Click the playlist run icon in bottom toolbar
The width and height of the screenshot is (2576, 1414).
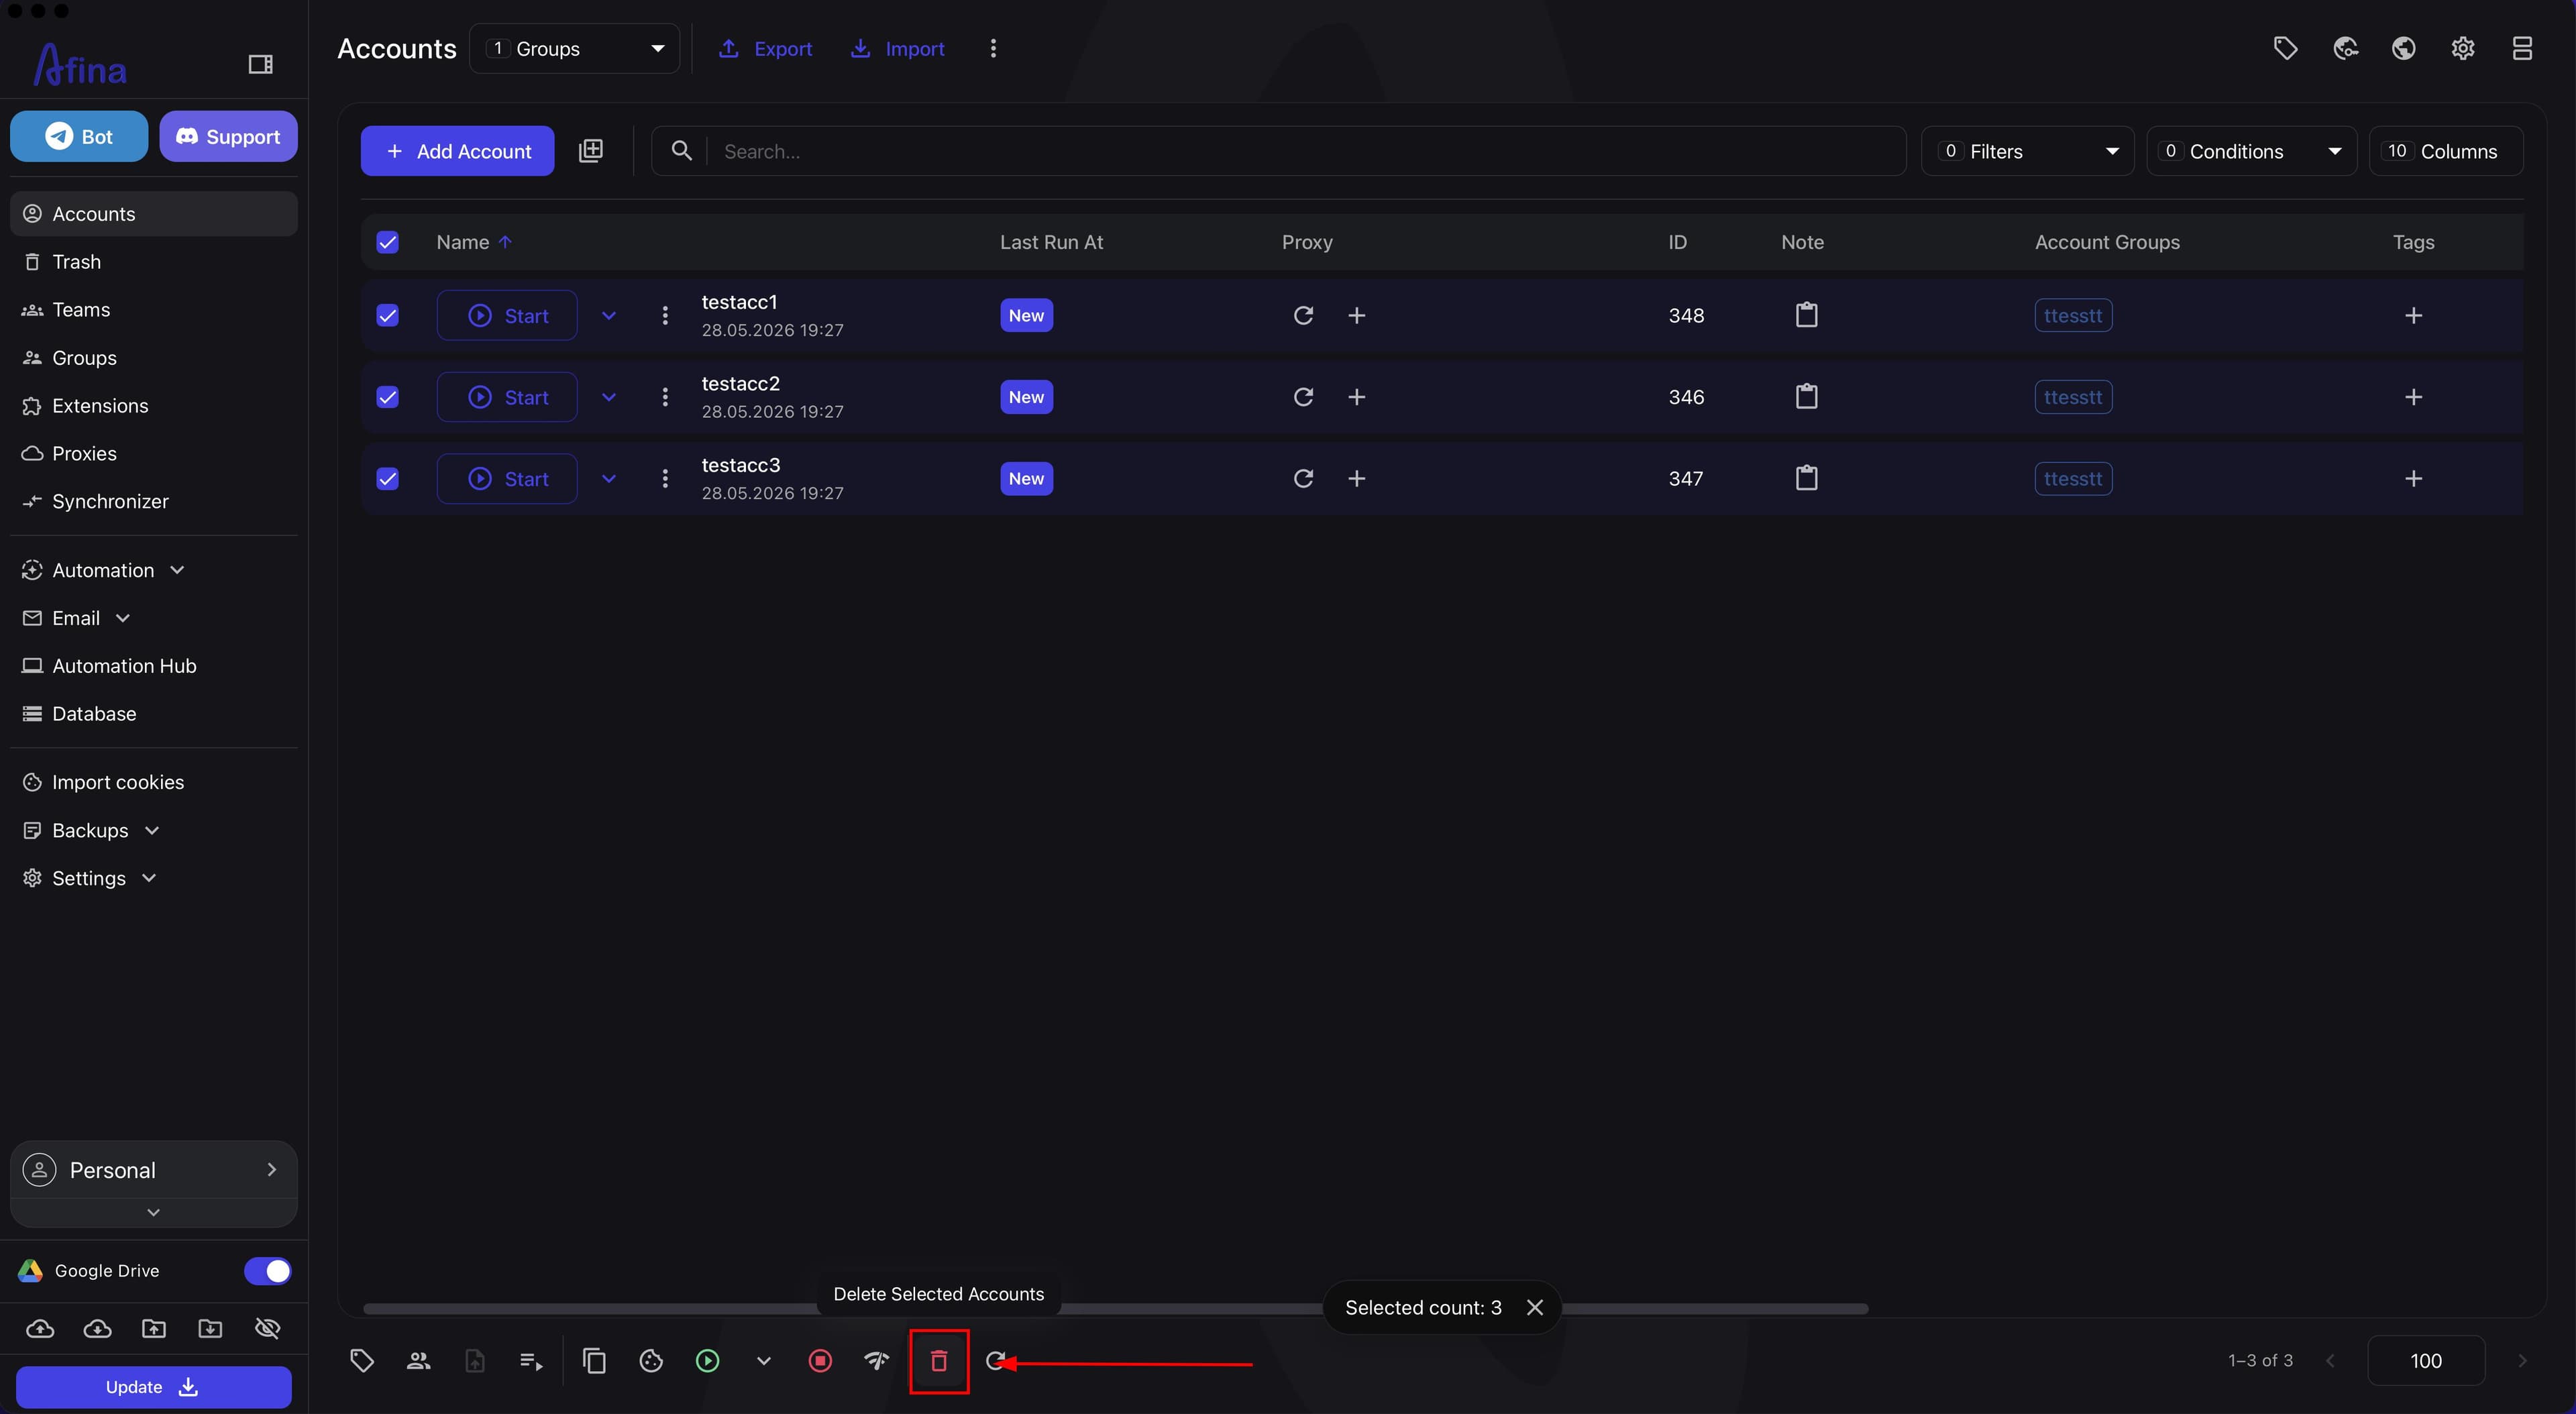(531, 1360)
